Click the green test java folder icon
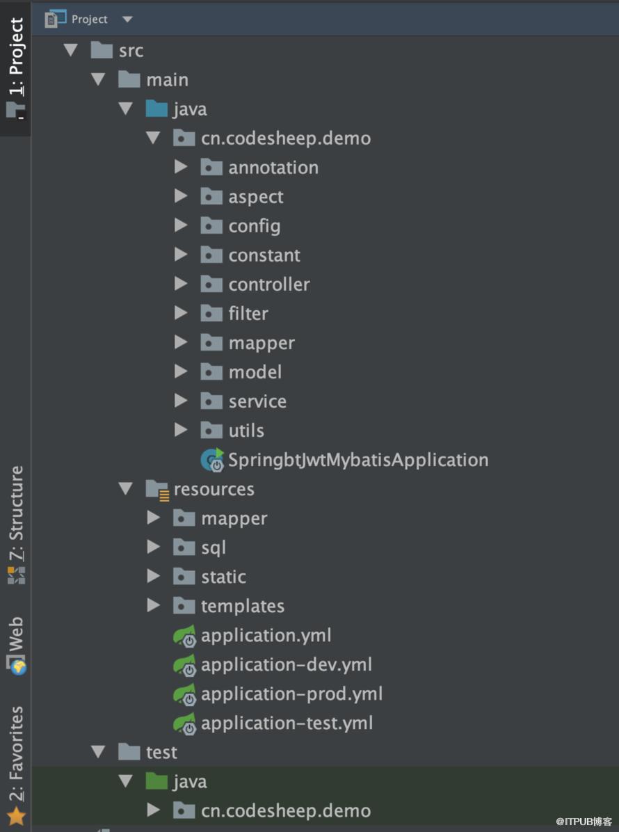The image size is (619, 832). click(156, 781)
